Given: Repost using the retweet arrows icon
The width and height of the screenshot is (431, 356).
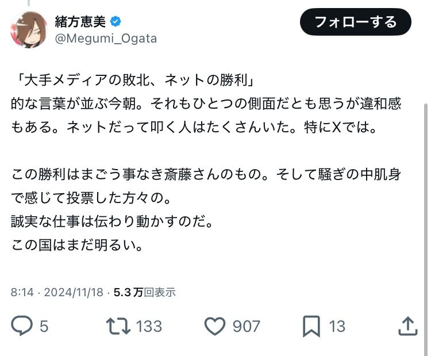Looking at the screenshot, I should [118, 326].
